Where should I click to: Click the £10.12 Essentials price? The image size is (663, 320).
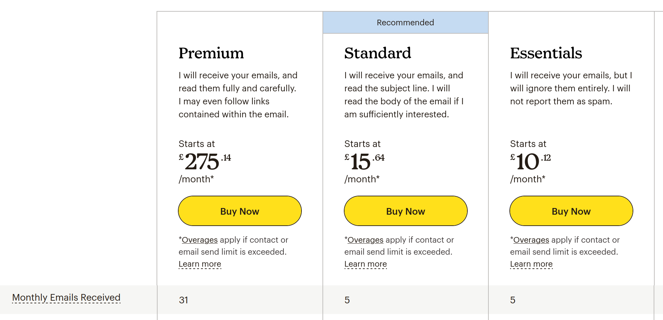(530, 161)
